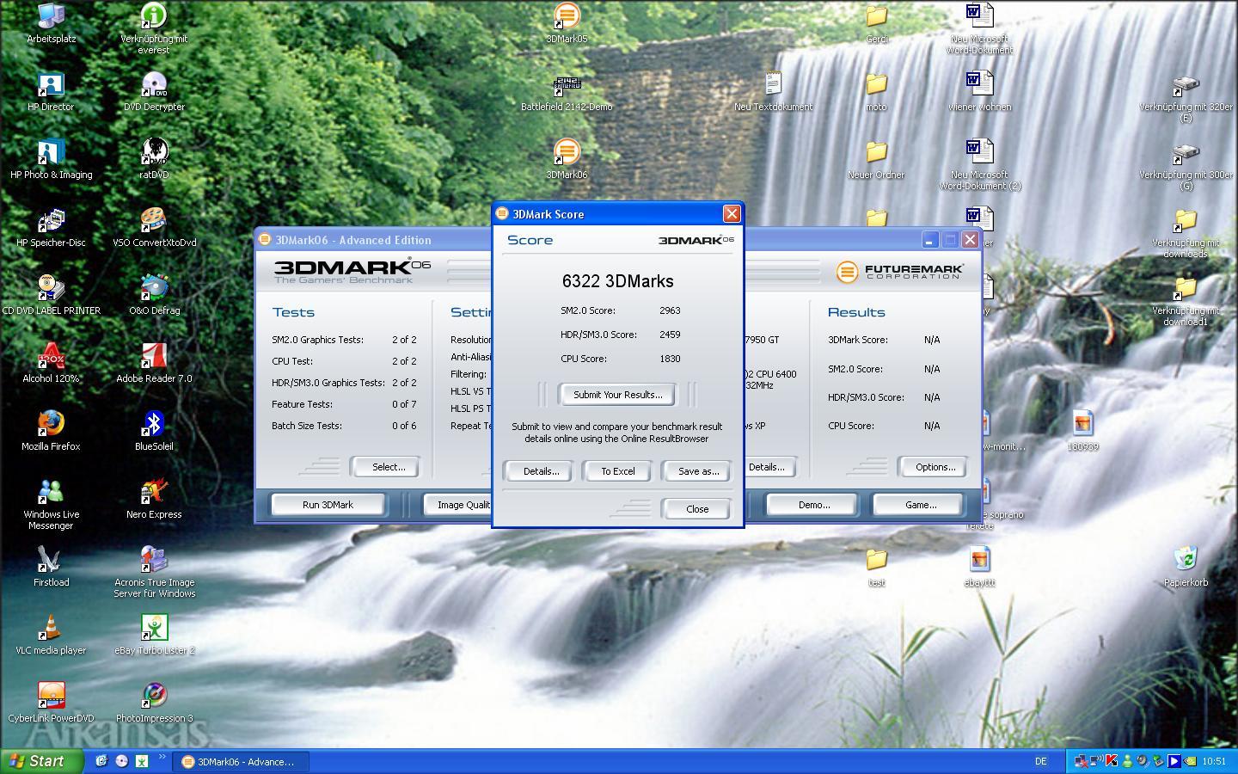Click the eBay Turbo Lister 2 icon
Viewport: 1238px width, 774px height.
(154, 635)
